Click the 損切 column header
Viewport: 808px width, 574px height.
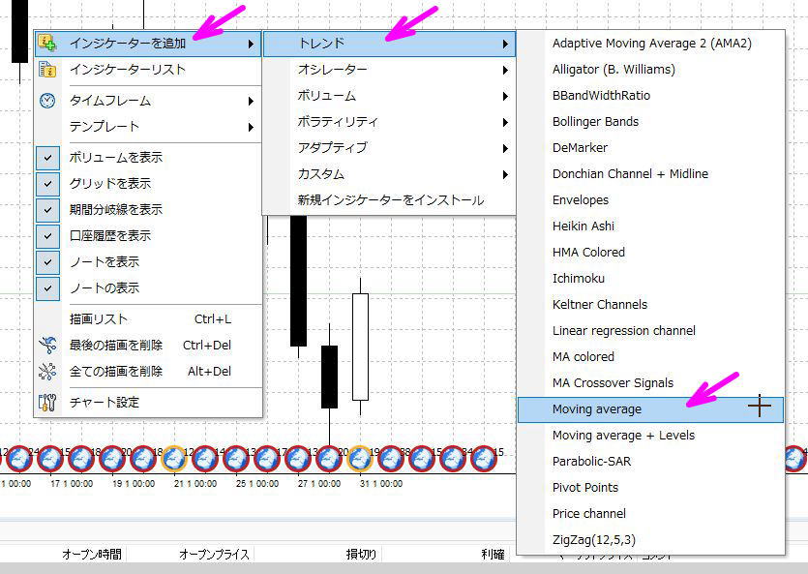tap(362, 554)
